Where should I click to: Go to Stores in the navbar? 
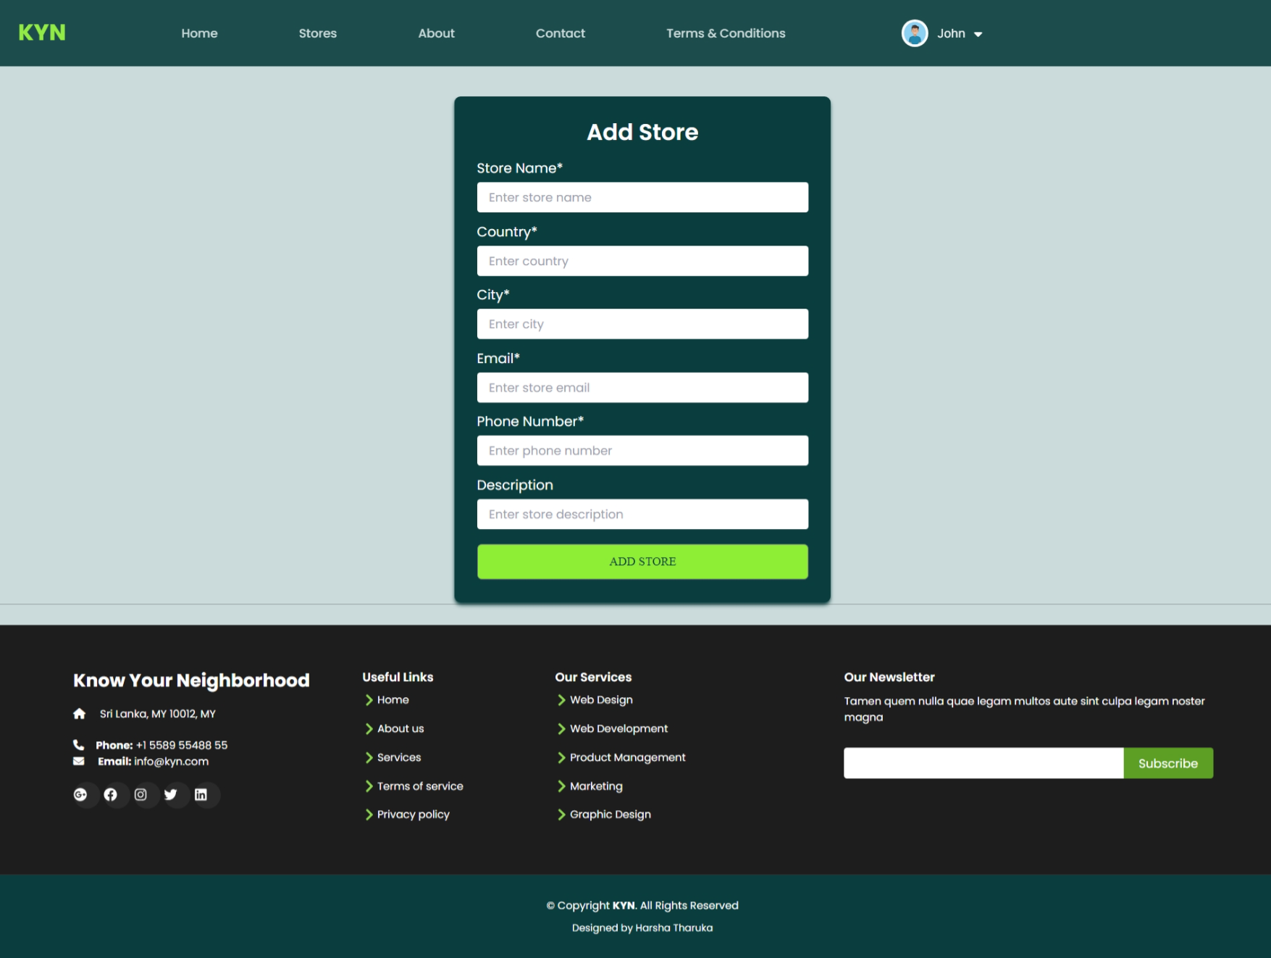[x=317, y=33]
